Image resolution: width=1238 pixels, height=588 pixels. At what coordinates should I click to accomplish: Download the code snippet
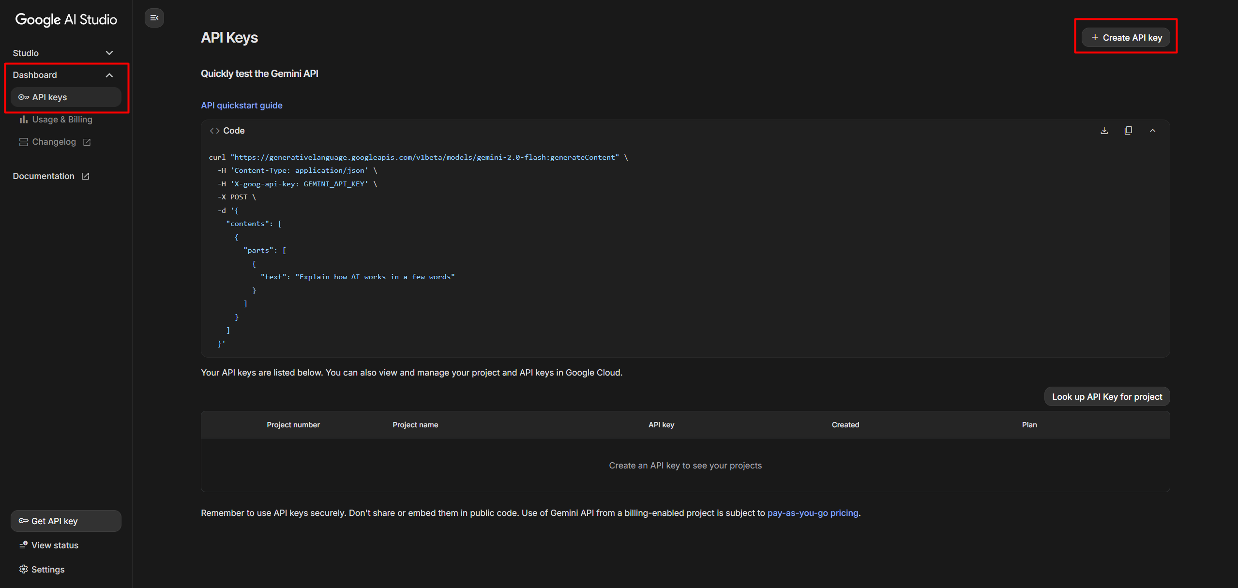pos(1104,131)
